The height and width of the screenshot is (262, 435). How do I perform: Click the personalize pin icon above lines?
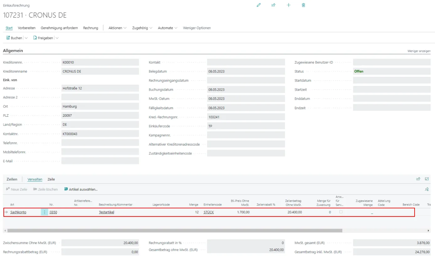(x=427, y=189)
